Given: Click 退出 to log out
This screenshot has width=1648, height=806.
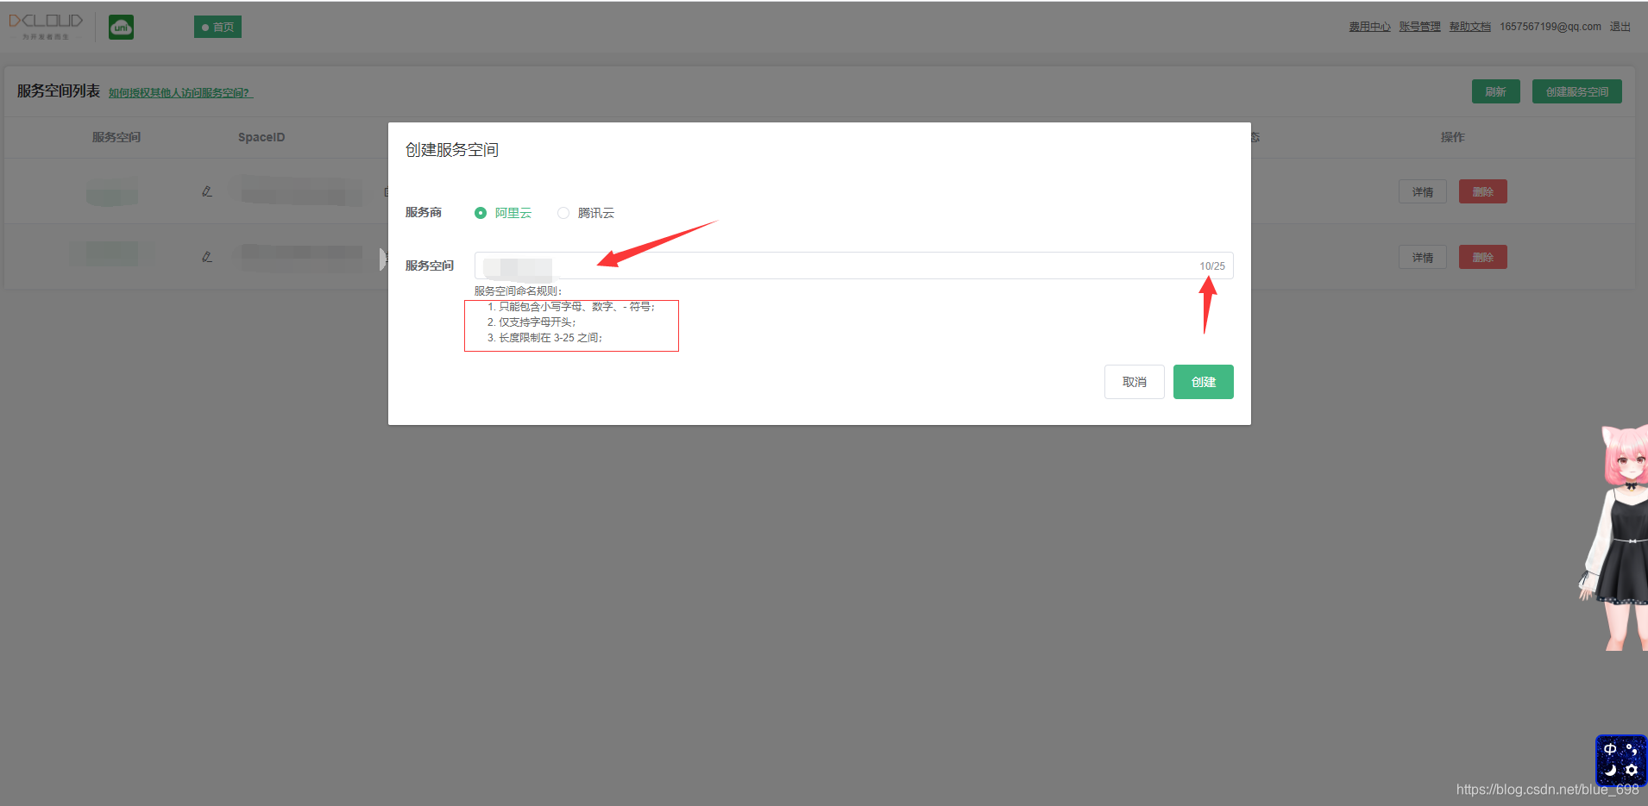Looking at the screenshot, I should (1620, 27).
